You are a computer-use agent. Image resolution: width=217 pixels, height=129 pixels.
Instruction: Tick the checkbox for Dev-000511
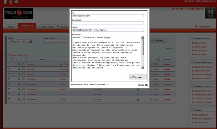pyautogui.click(x=9, y=74)
